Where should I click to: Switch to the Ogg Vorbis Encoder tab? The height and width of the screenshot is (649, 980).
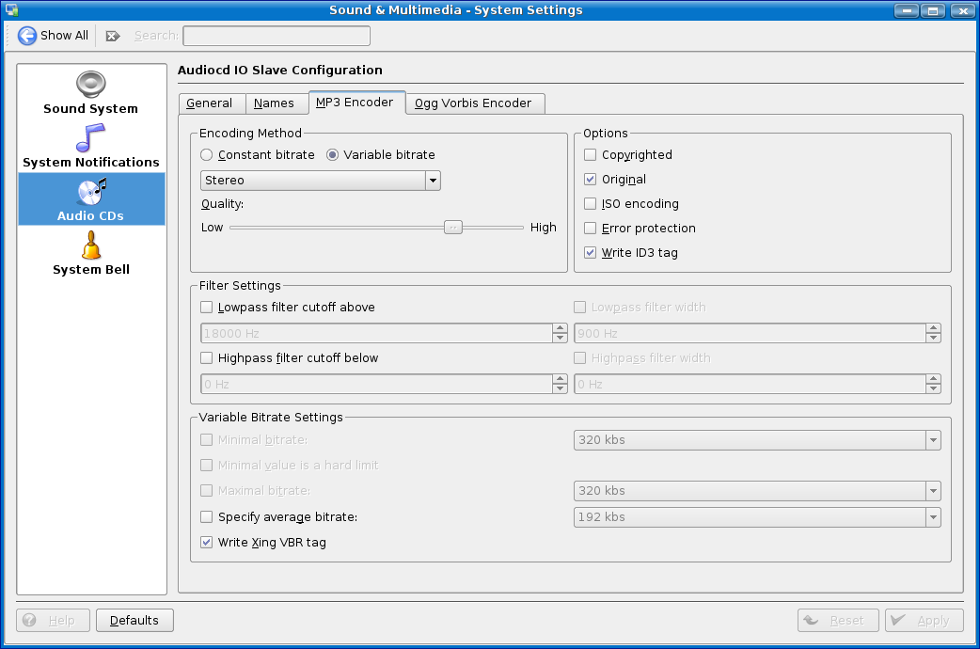(475, 103)
